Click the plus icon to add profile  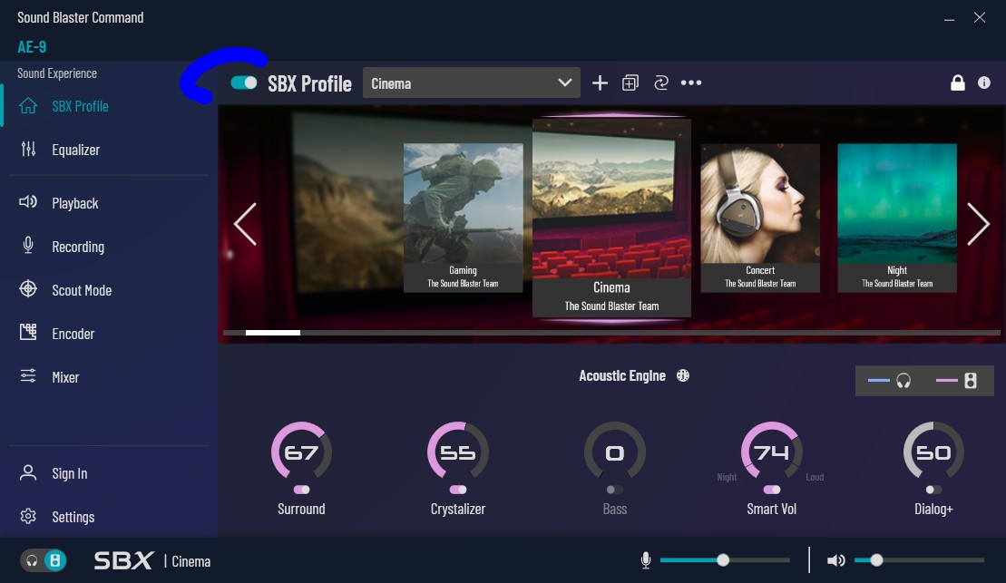pyautogui.click(x=600, y=83)
